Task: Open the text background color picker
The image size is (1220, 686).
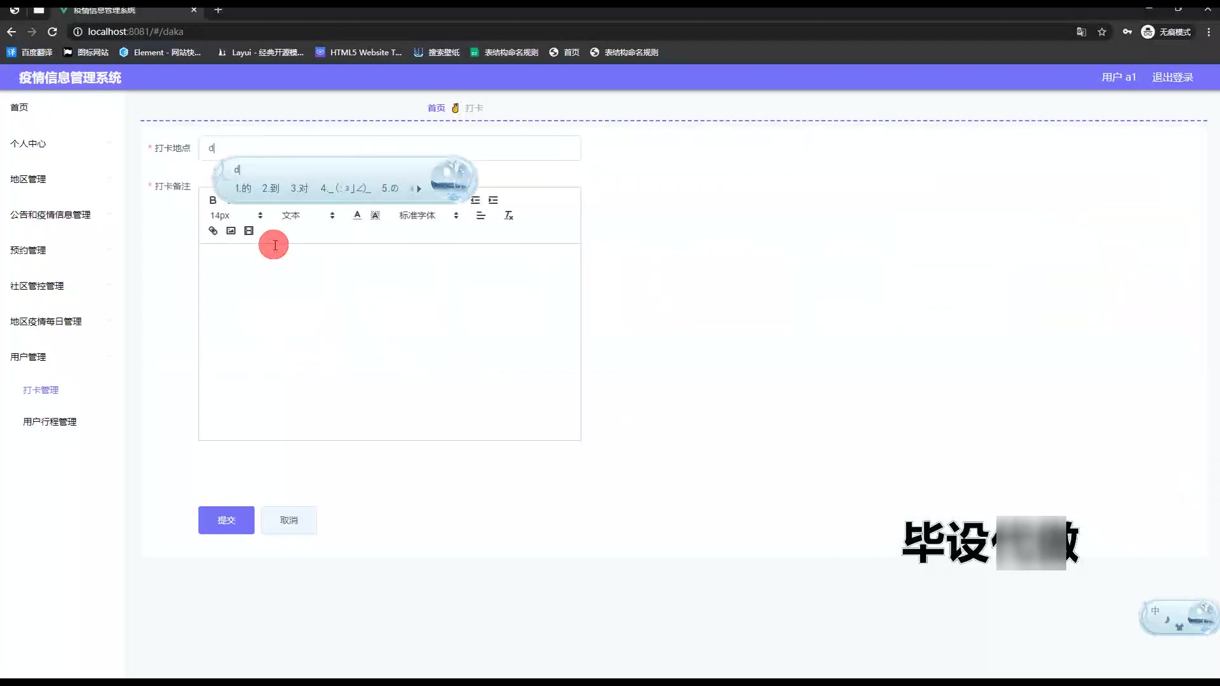Action: [x=375, y=215]
